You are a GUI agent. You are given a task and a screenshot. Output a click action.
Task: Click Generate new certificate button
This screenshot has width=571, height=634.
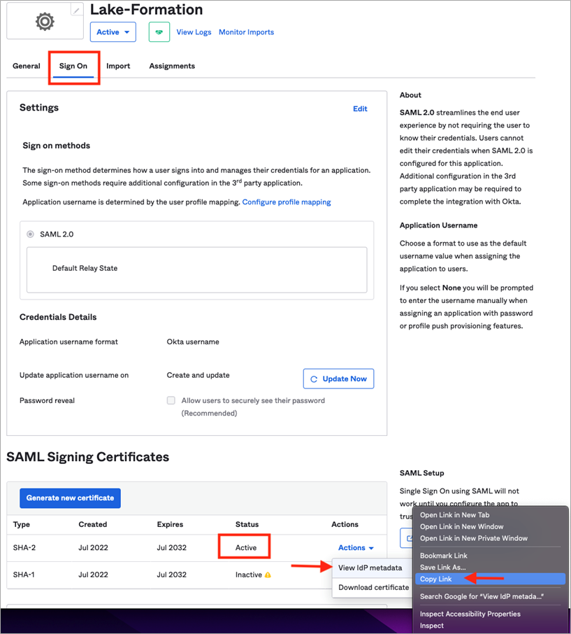(71, 498)
